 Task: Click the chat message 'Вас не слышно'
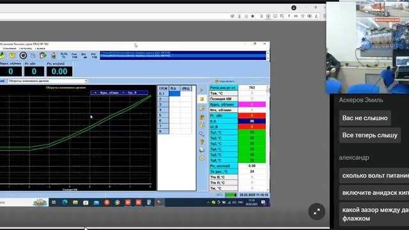[x=365, y=118]
